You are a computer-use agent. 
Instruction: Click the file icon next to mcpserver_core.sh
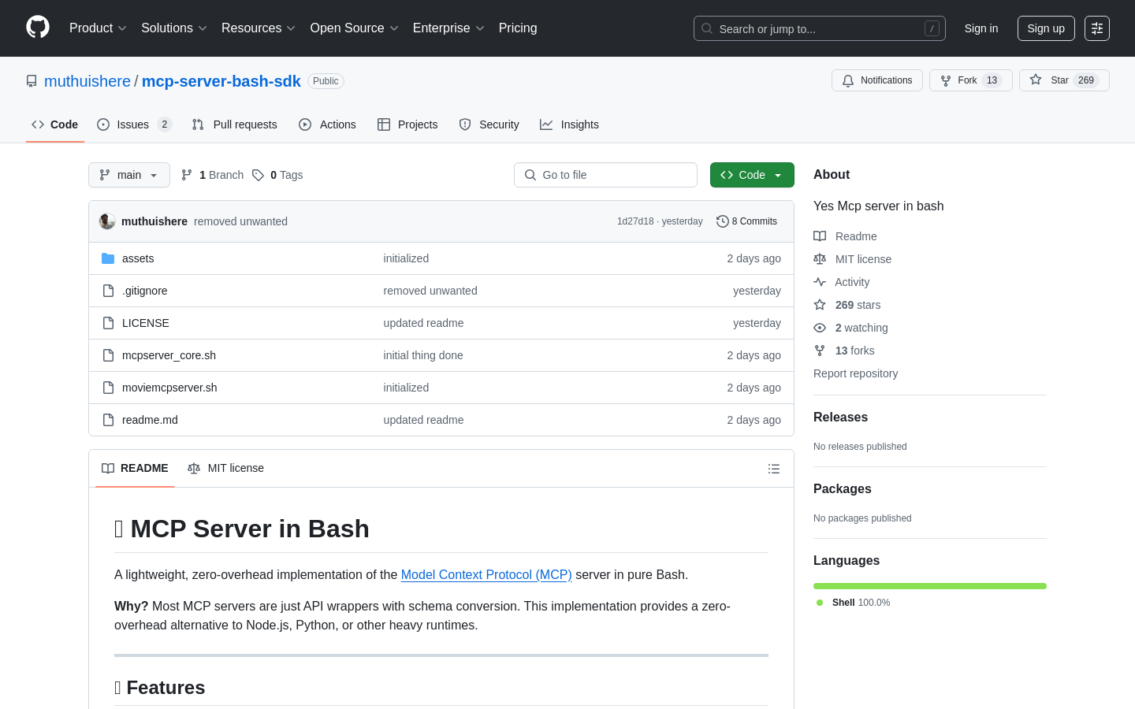point(108,355)
